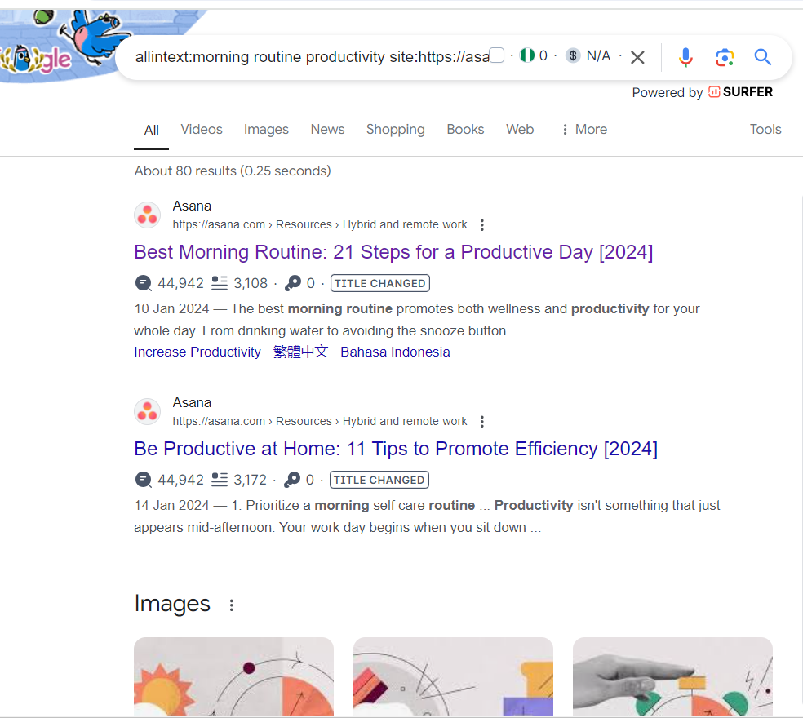Switch to the Web tab
Screen dimensions: 803x718
pos(520,129)
